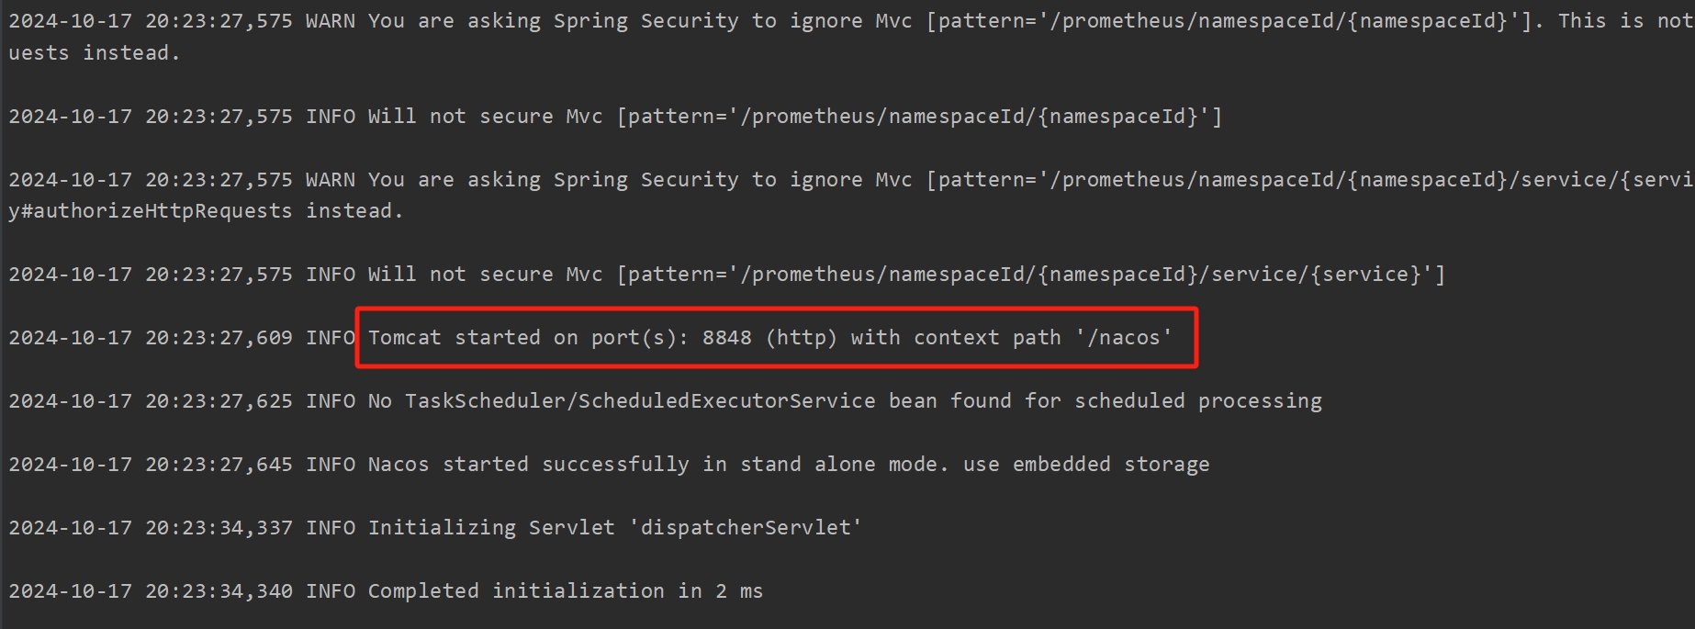This screenshot has height=629, width=1695.
Task: Click the "Completed initialization in 2 ms" line
Action: pyautogui.click(x=565, y=591)
